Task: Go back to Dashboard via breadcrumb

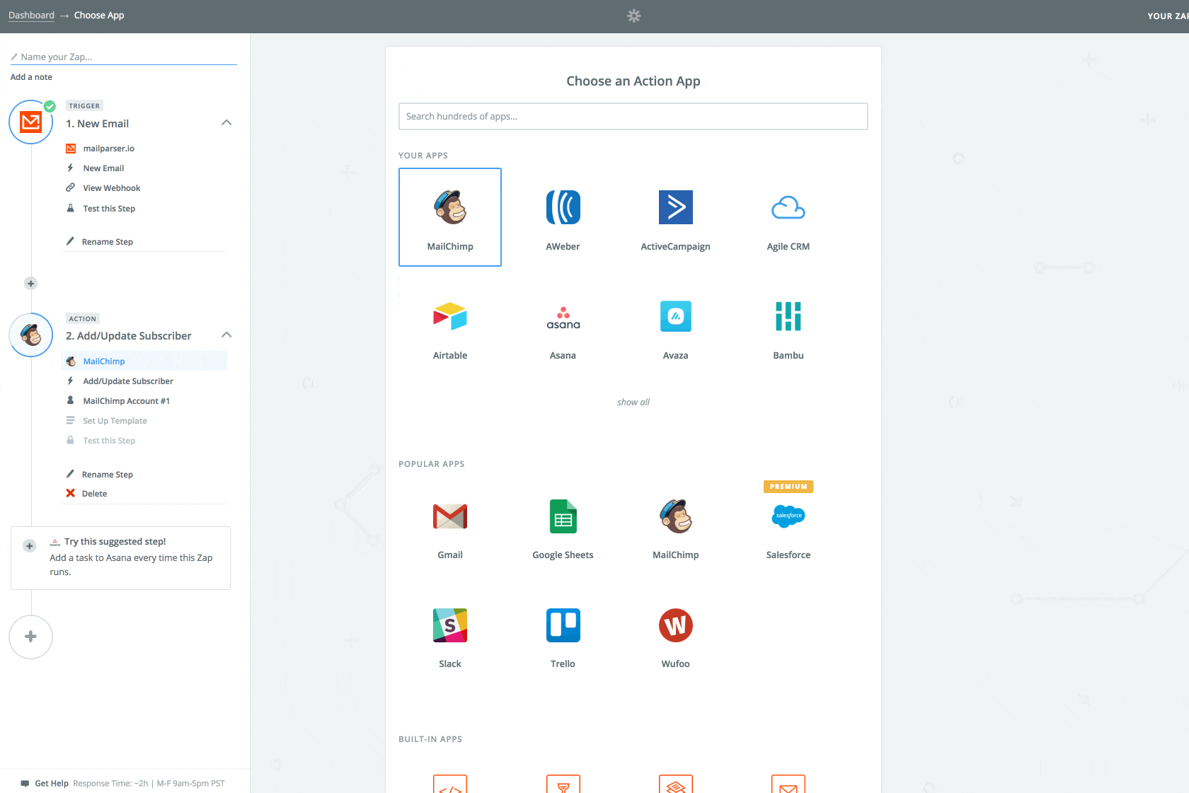Action: [x=31, y=16]
